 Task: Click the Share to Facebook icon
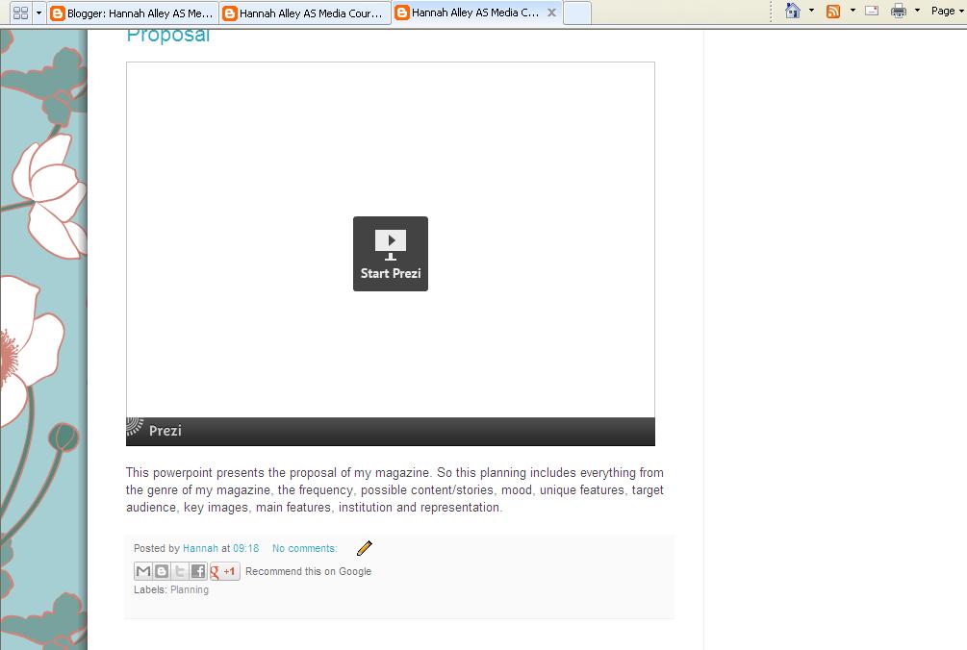(198, 571)
